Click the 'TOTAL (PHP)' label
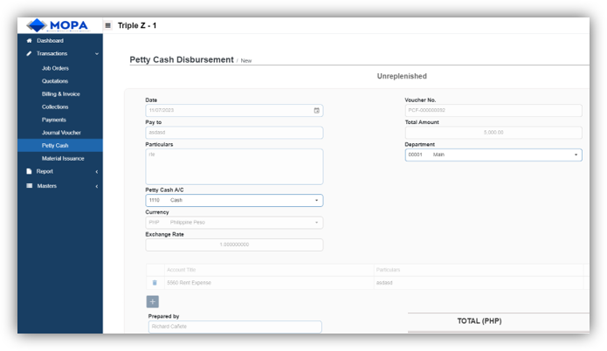This screenshot has height=351, width=607. click(479, 320)
